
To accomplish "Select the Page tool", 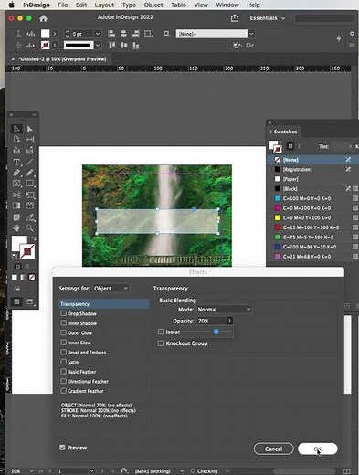I will click(16, 140).
